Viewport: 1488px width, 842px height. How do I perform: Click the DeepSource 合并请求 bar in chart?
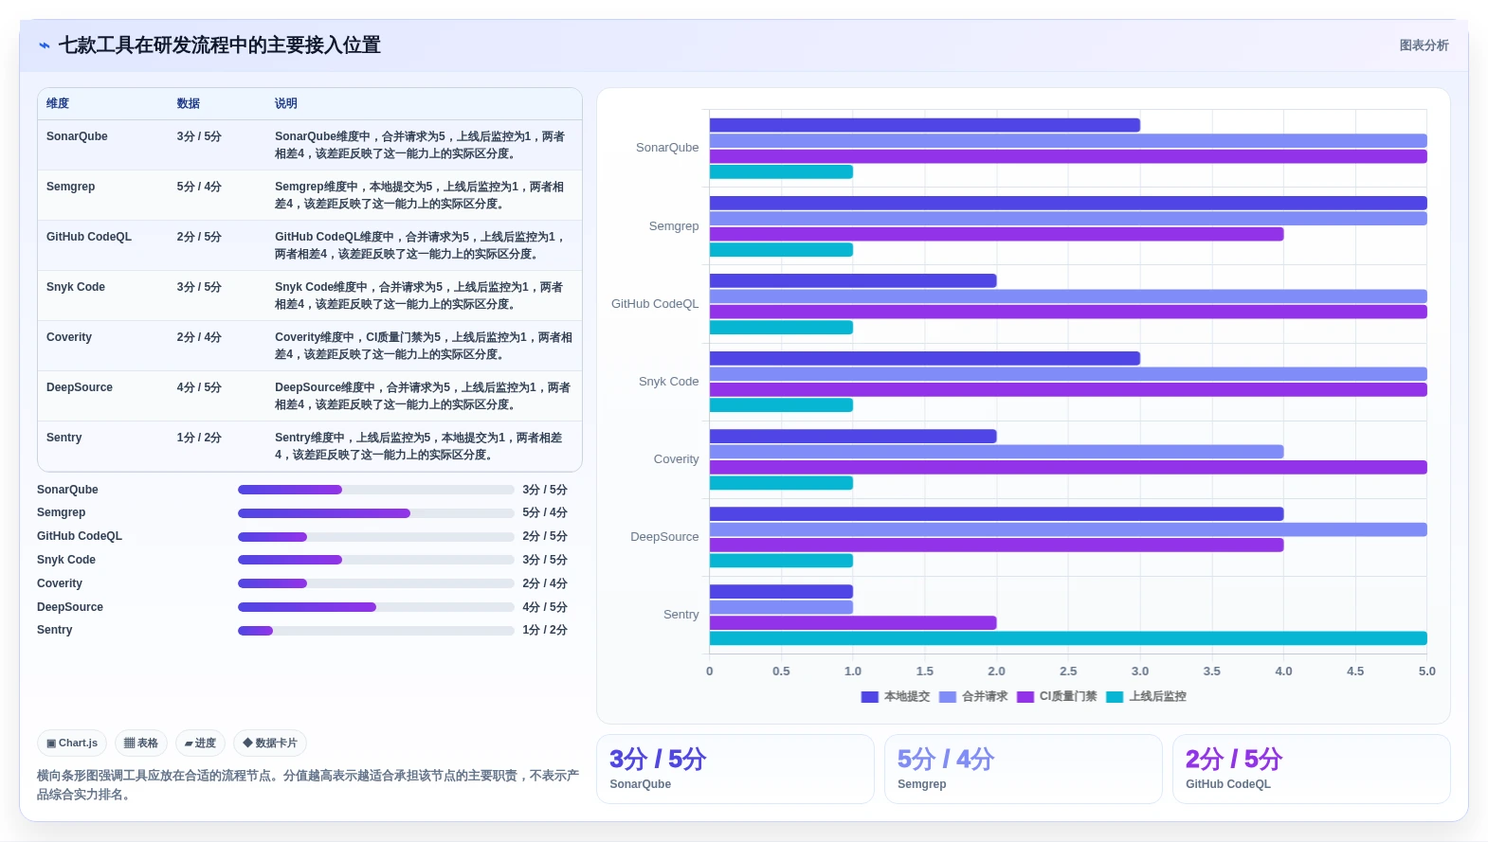click(1068, 529)
